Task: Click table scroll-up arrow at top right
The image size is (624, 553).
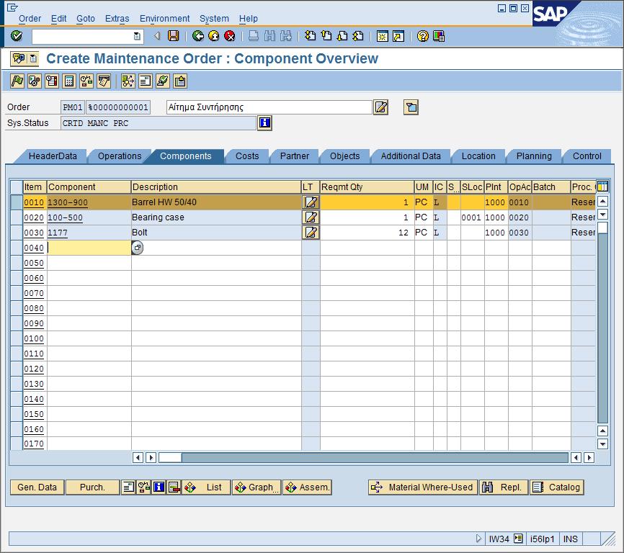Action: pyautogui.click(x=602, y=201)
